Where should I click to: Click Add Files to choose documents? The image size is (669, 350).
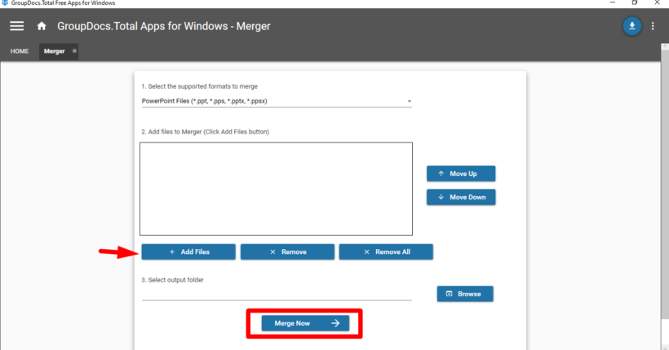pos(188,252)
